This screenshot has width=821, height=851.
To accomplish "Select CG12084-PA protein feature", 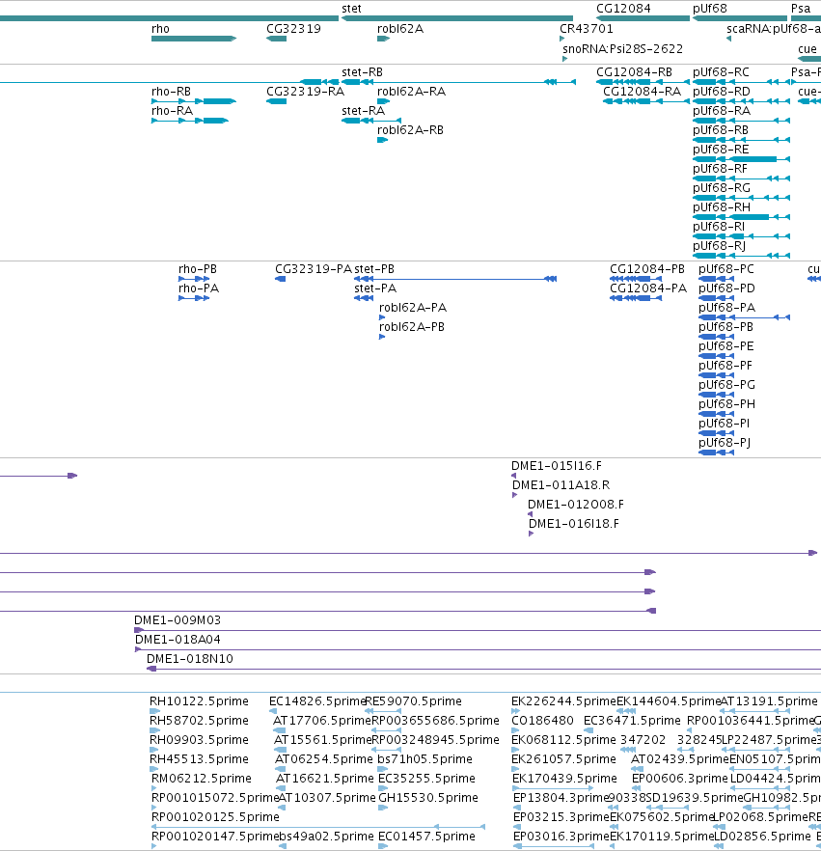I will (636, 298).
